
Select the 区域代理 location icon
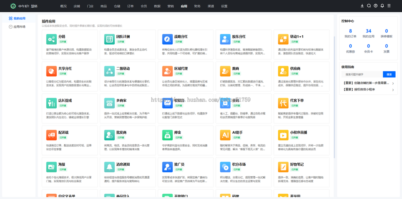[x=167, y=71]
